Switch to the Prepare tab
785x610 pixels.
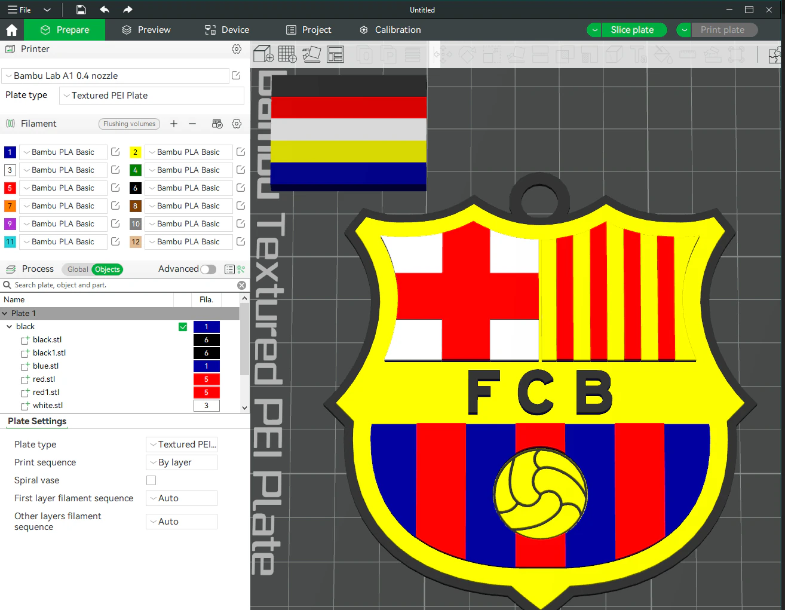65,30
